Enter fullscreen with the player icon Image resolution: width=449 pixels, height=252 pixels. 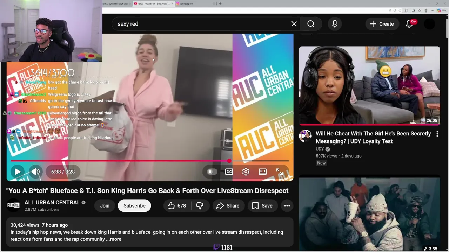click(280, 172)
